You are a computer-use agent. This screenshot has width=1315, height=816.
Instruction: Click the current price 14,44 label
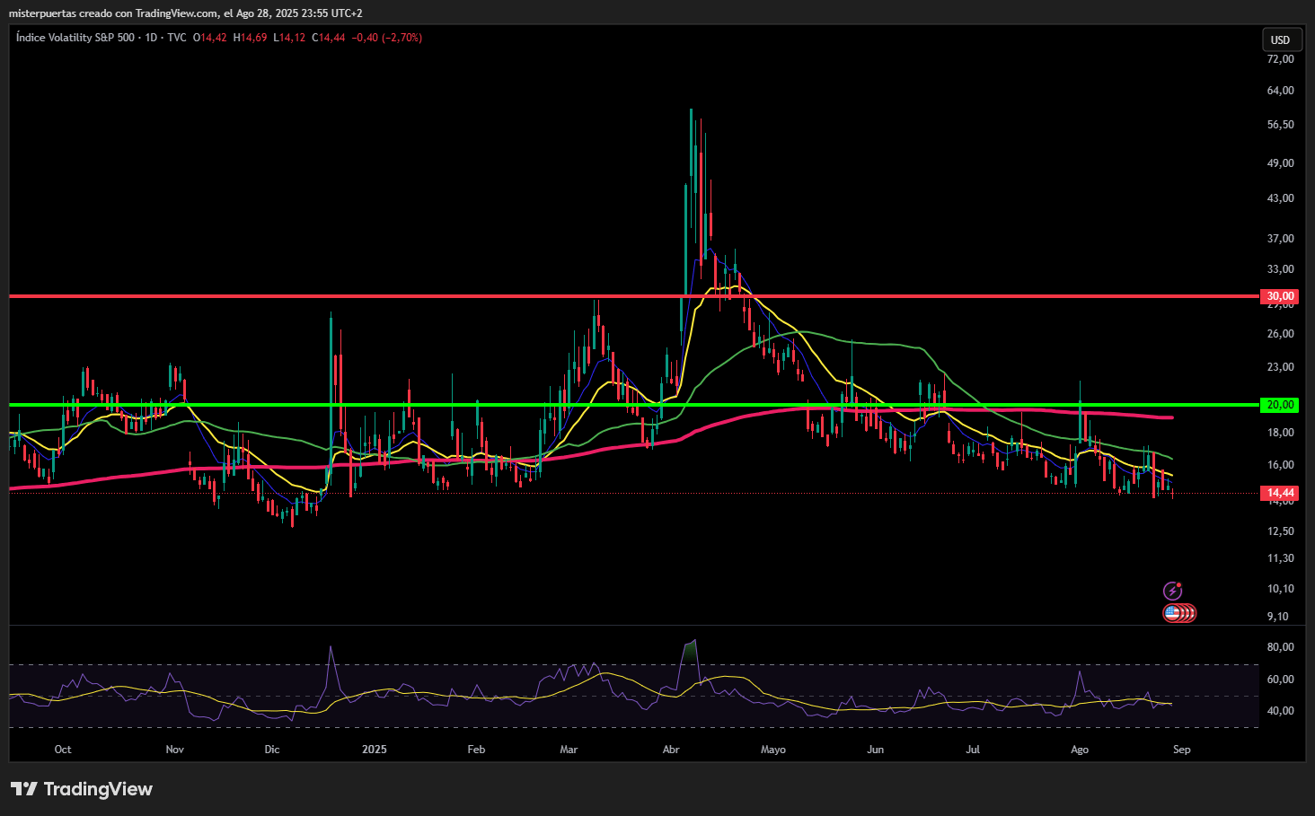[x=1279, y=493]
